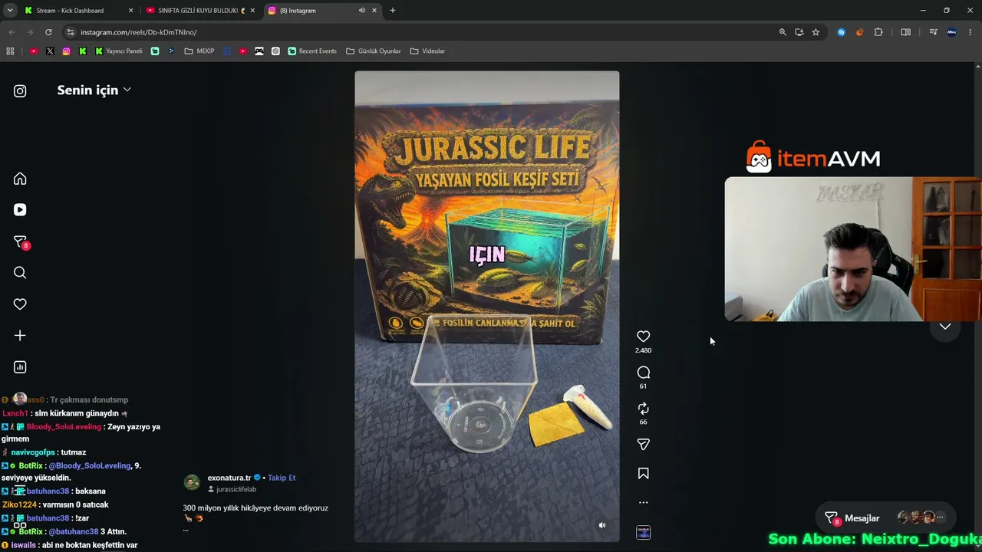Open the first YouTube bookmark icon
The height and width of the screenshot is (552, 982).
click(34, 51)
